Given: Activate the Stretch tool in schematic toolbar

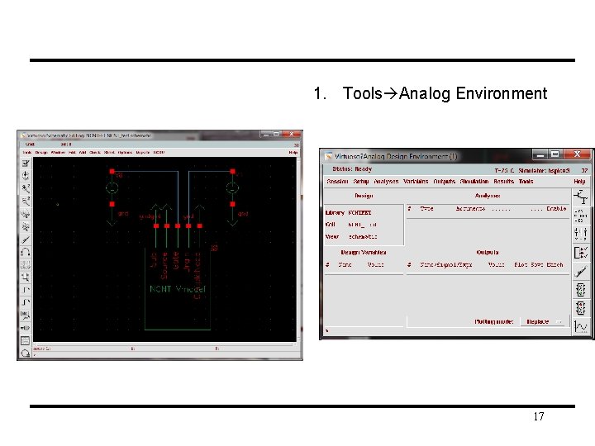Looking at the screenshot, I should (26, 214).
